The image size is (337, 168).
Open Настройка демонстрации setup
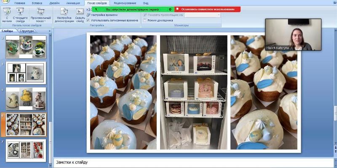coord(64,15)
